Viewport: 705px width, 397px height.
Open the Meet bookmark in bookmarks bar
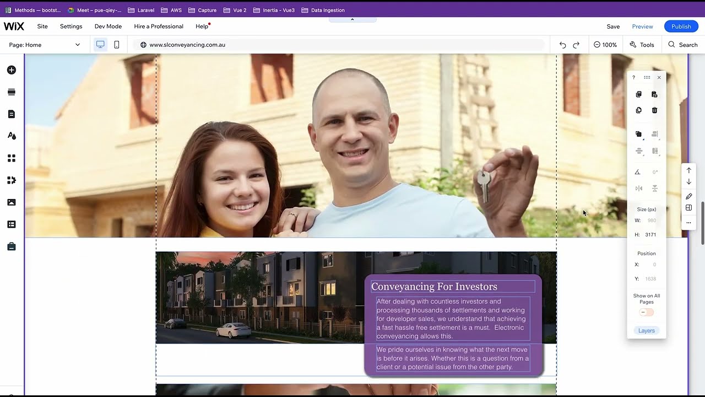95,10
